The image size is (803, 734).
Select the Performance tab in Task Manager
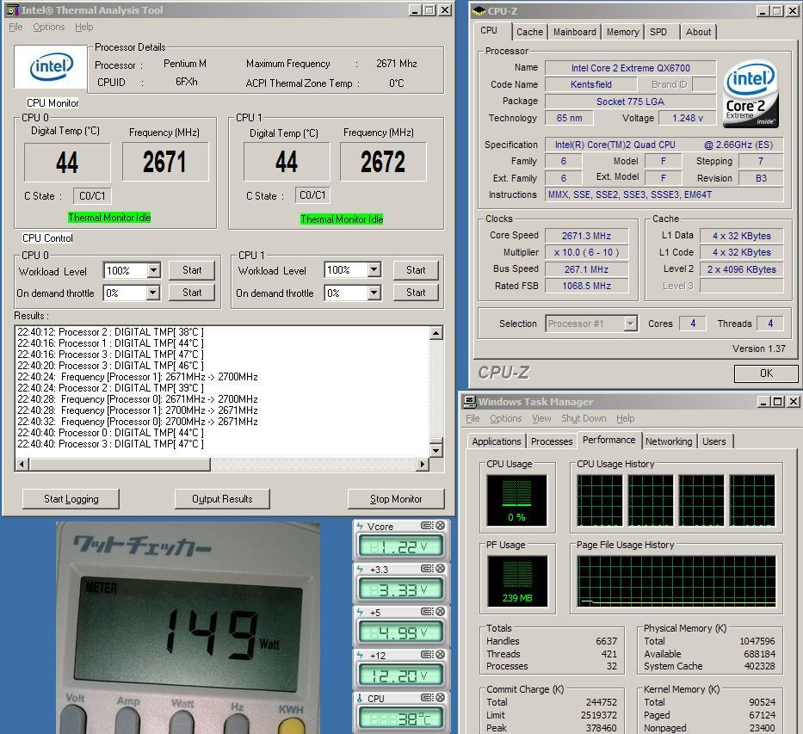click(x=608, y=441)
